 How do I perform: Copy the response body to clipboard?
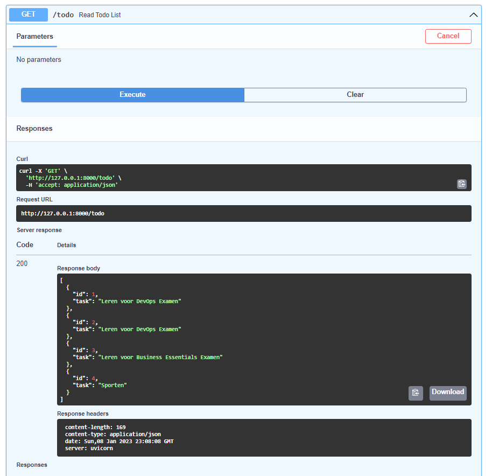point(416,393)
